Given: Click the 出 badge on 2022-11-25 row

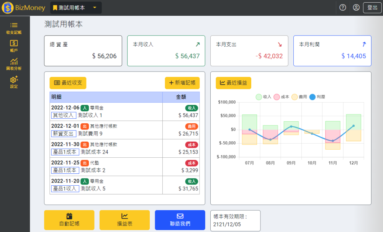Looking at the screenshot, I should pos(85,163).
